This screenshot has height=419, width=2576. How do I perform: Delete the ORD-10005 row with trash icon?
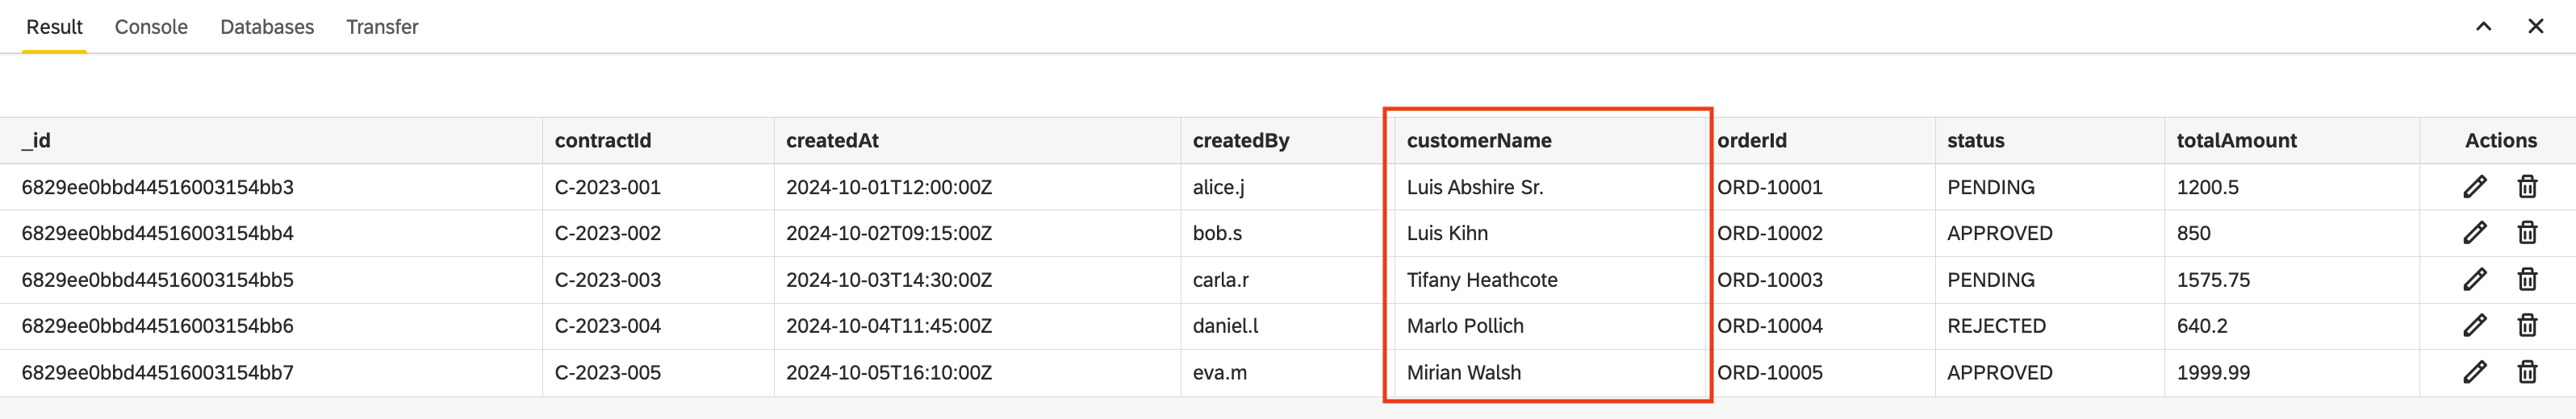pyautogui.click(x=2527, y=372)
